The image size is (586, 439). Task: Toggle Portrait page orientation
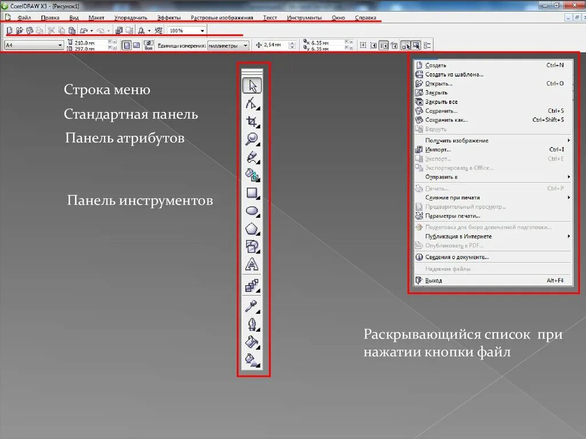pos(127,45)
